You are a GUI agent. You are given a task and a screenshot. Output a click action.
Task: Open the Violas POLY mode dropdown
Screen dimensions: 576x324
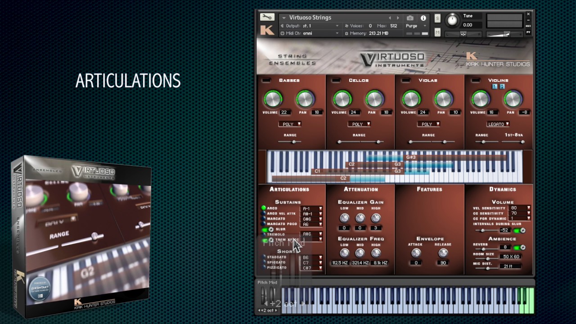[429, 124]
